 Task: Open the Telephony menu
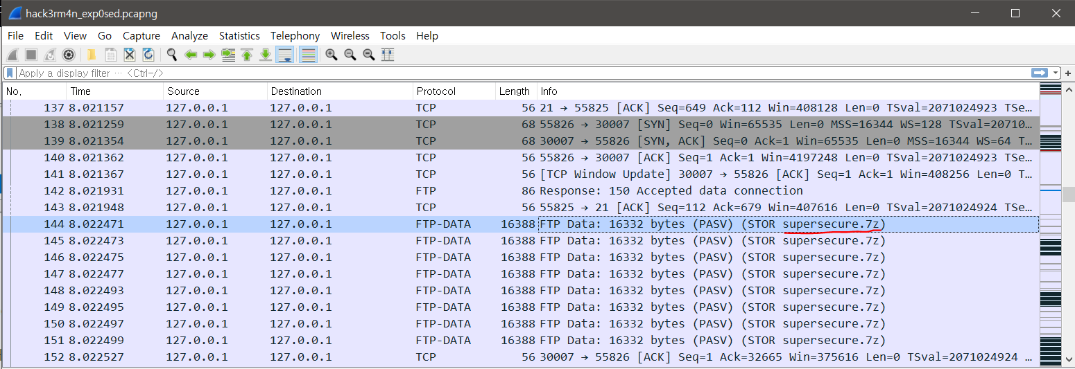[295, 35]
